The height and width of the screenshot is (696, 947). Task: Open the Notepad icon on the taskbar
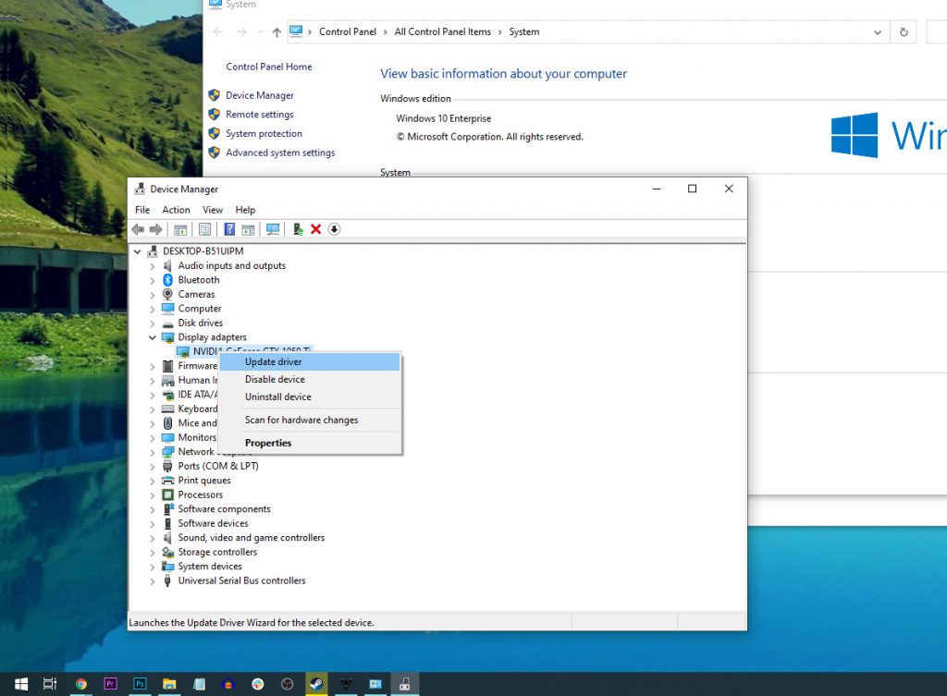click(x=199, y=684)
